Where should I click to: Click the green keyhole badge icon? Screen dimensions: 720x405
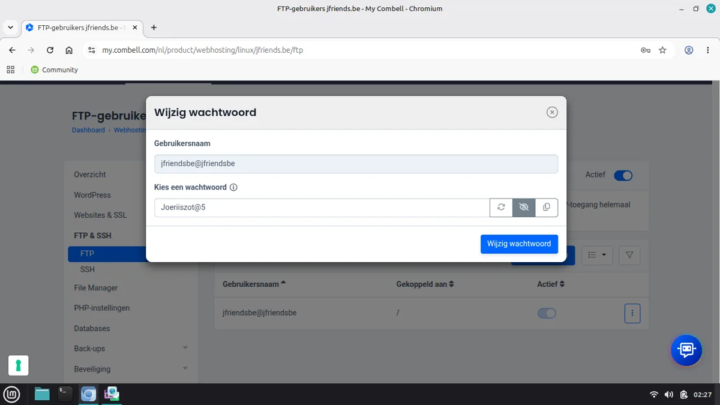tap(19, 365)
